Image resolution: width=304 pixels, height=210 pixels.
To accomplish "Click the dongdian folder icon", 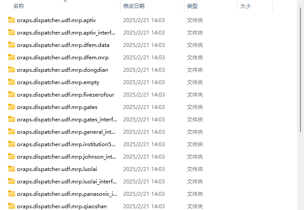I will [x=12, y=70].
